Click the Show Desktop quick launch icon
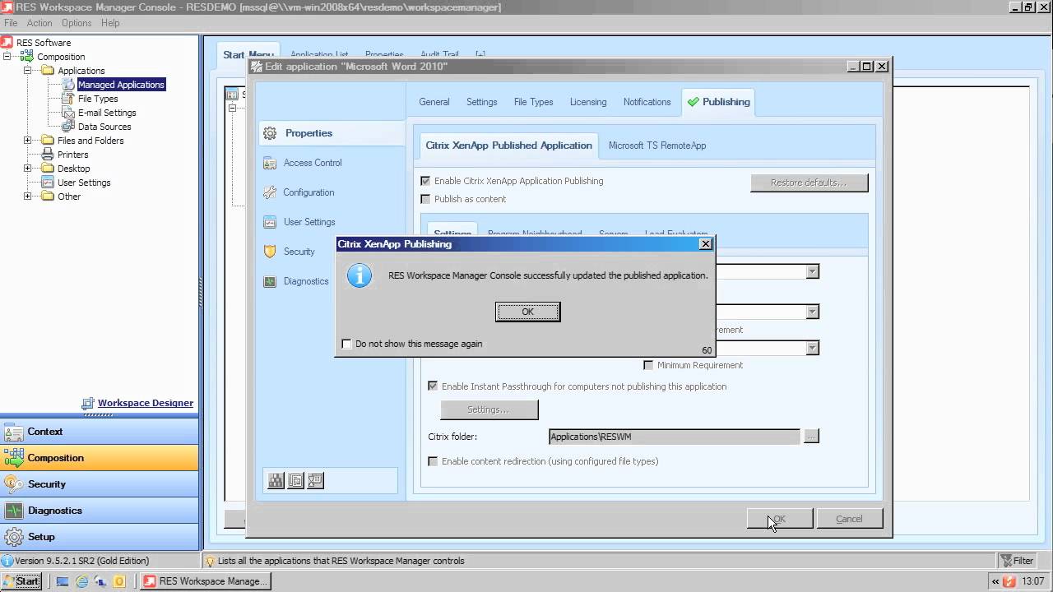The width and height of the screenshot is (1053, 592). 62,581
